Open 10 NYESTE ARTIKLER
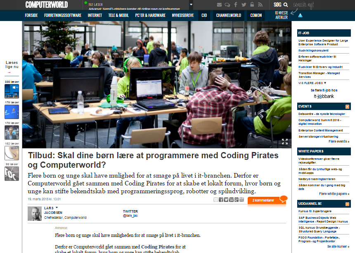Screen dimensions: 355x253 [281, 15]
